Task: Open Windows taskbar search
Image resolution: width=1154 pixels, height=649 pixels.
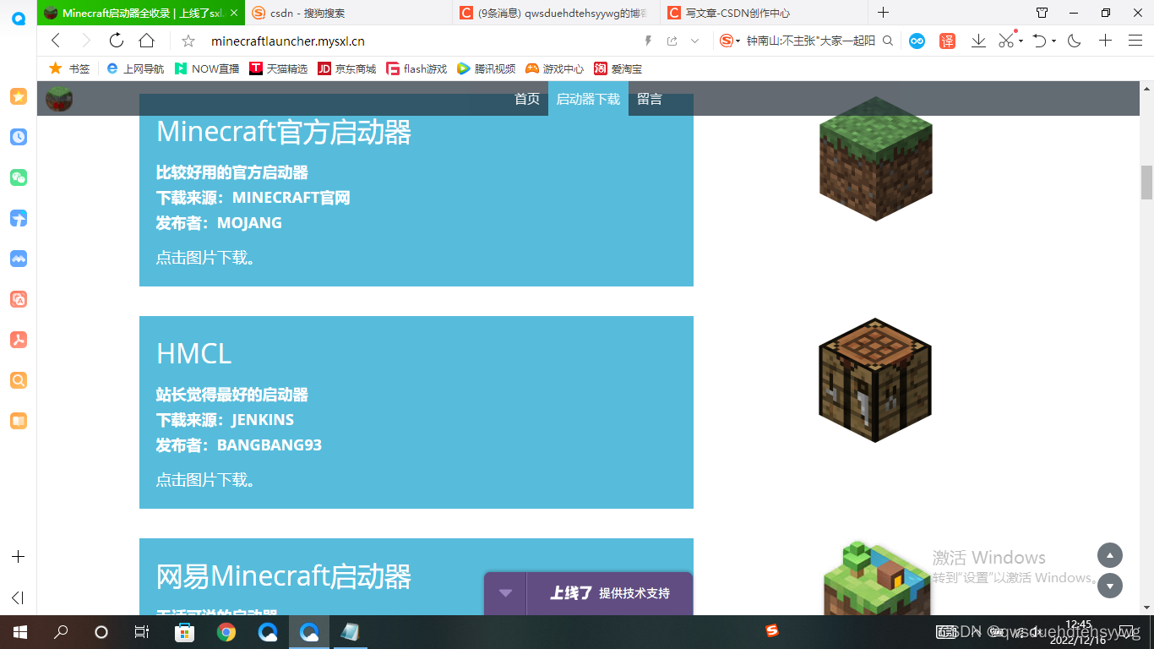Action: coord(61,632)
